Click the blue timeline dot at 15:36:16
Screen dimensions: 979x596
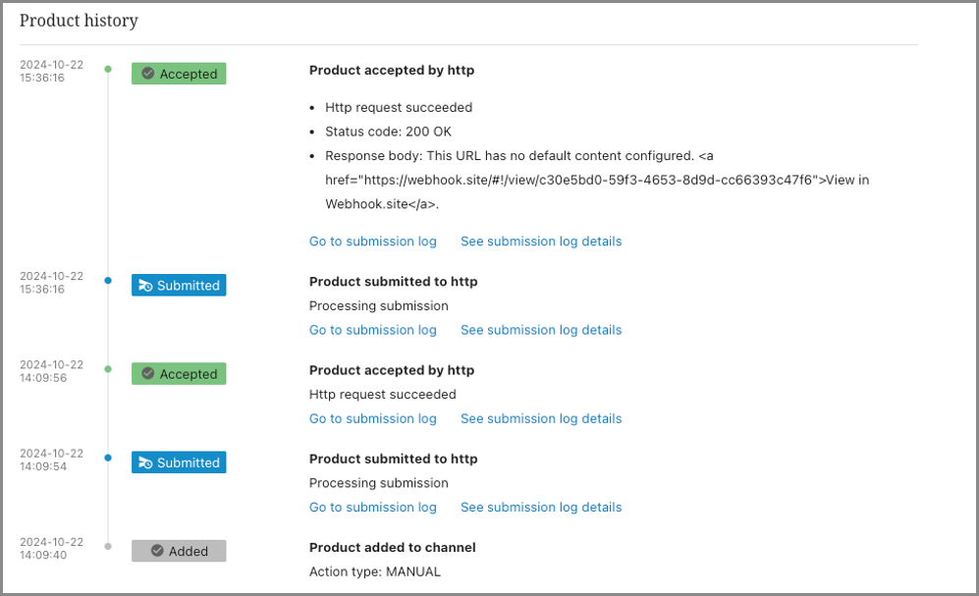click(x=108, y=281)
